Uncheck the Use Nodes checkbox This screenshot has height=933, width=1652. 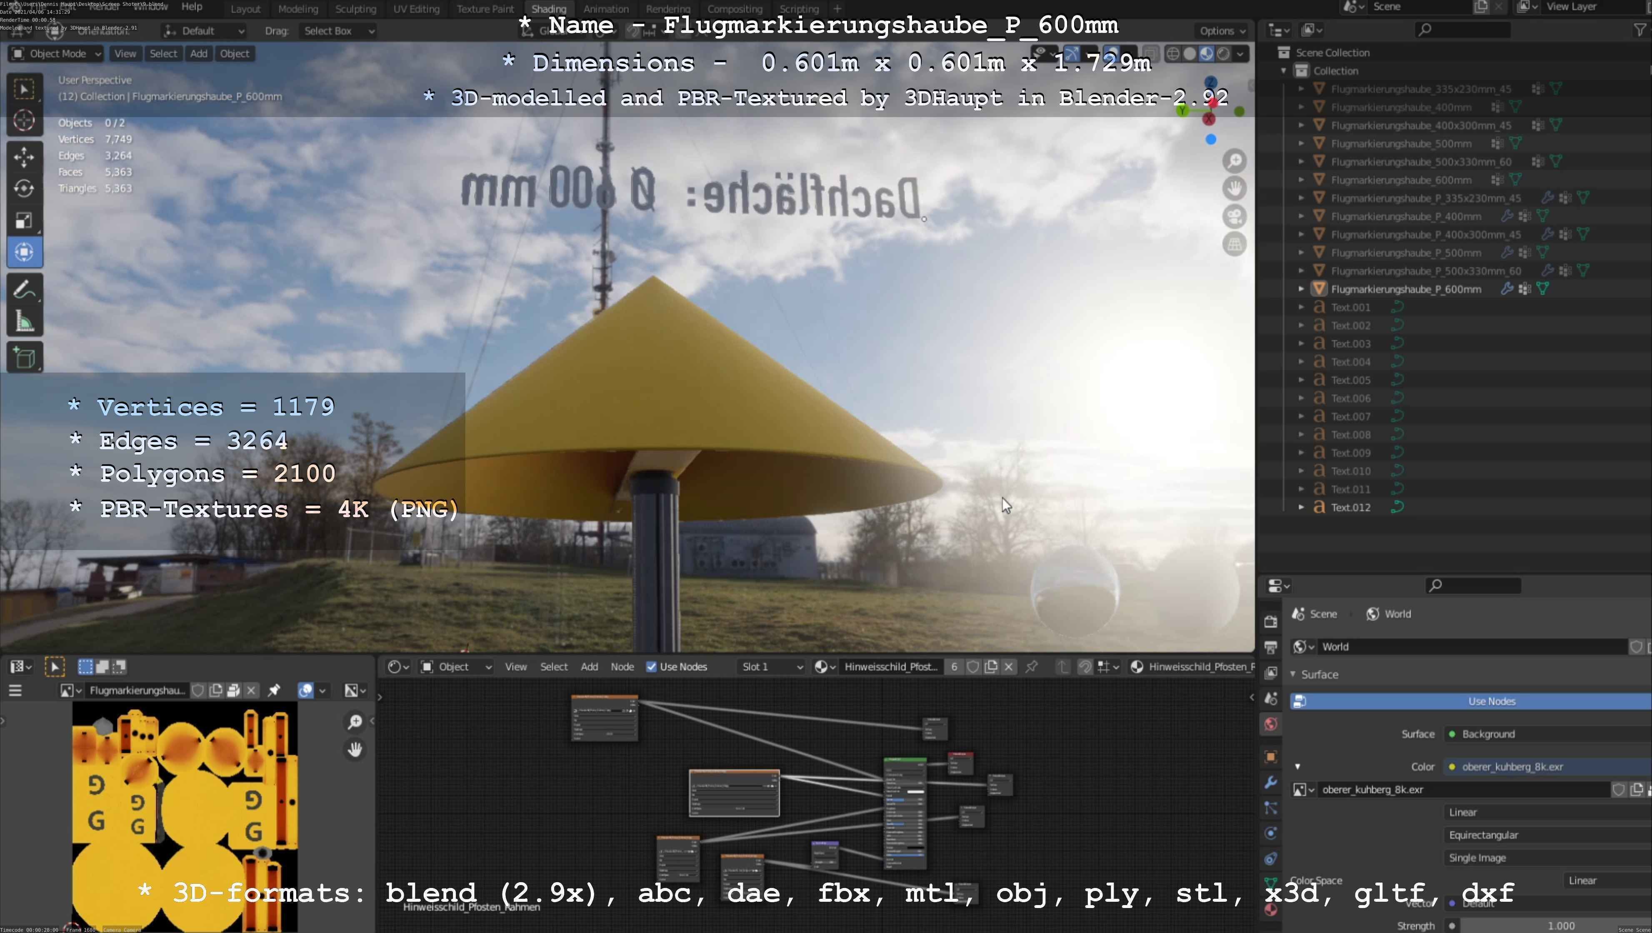coord(652,667)
